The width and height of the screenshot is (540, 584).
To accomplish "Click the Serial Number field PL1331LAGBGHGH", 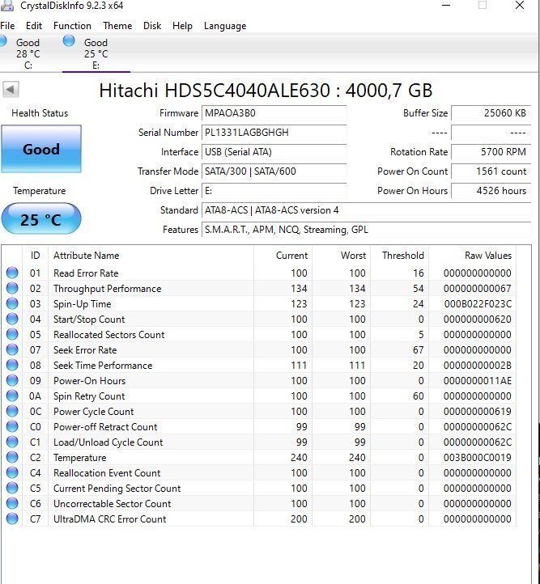I will pos(274,132).
